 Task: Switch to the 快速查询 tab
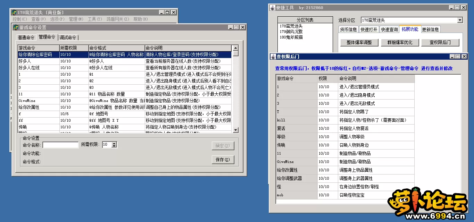[x=389, y=29]
